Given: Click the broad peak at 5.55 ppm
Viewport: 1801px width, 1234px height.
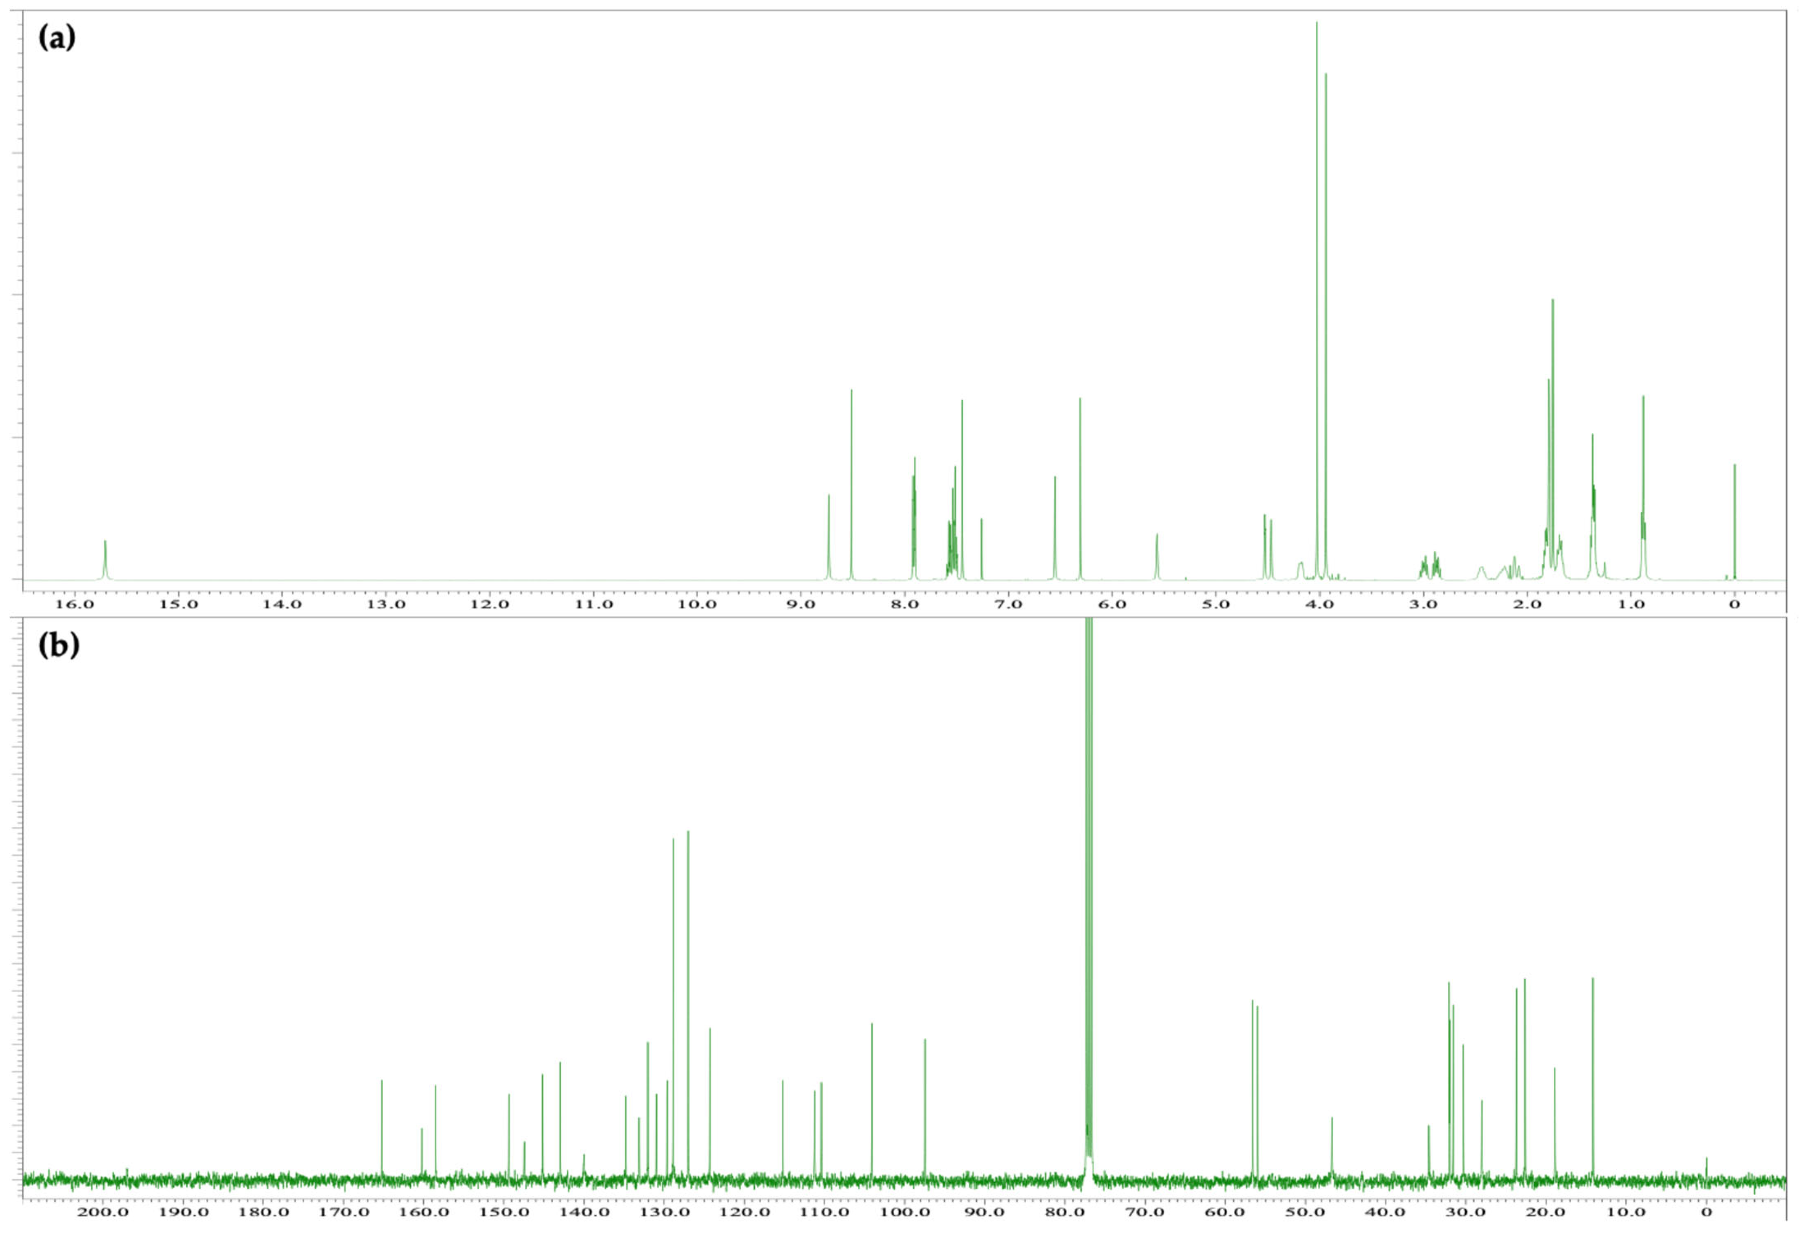Looking at the screenshot, I should pos(1157,556).
